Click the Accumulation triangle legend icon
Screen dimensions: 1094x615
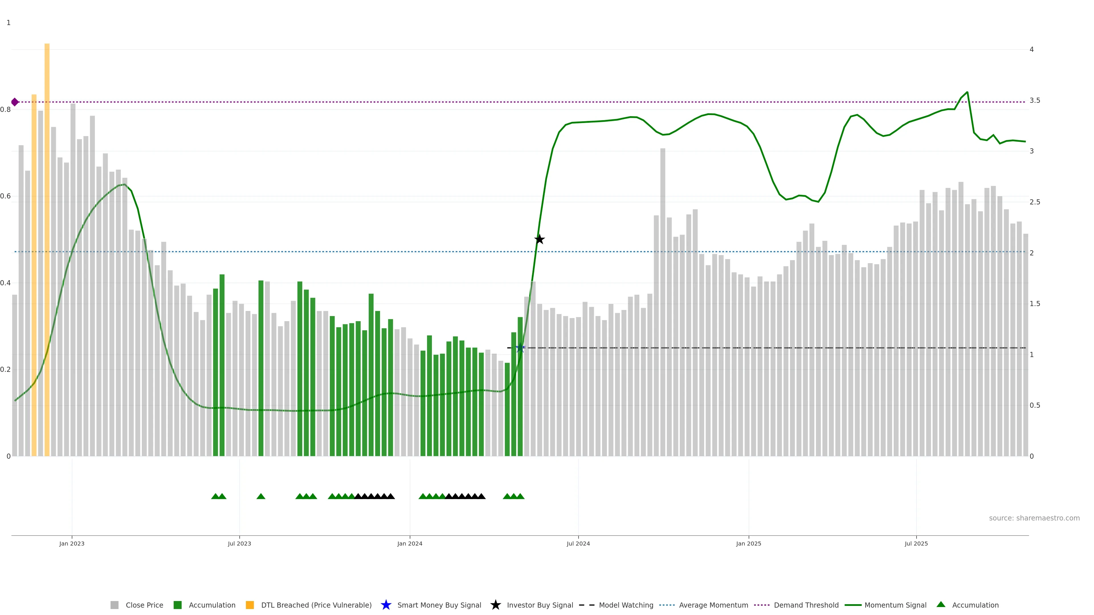[941, 604]
